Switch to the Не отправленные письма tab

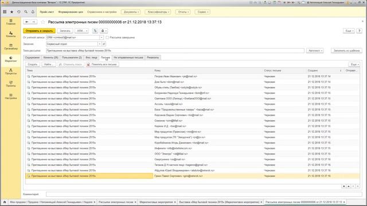[128, 57]
